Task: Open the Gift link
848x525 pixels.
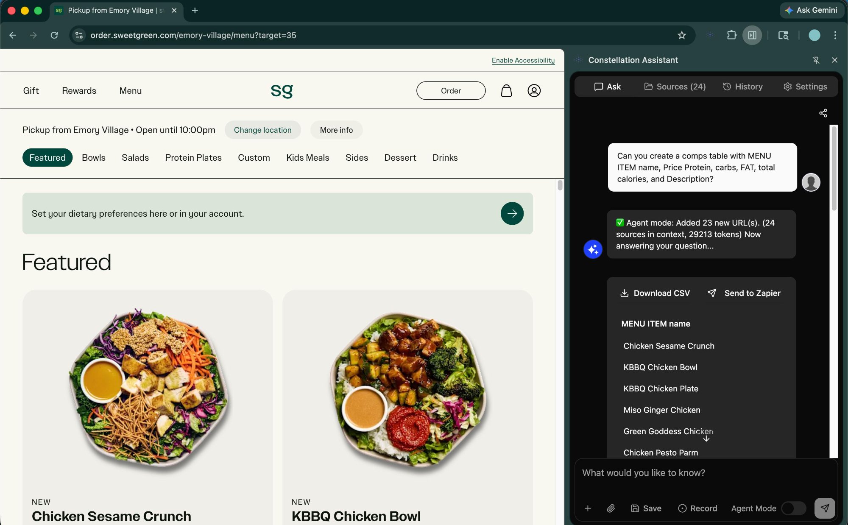Action: (31, 90)
